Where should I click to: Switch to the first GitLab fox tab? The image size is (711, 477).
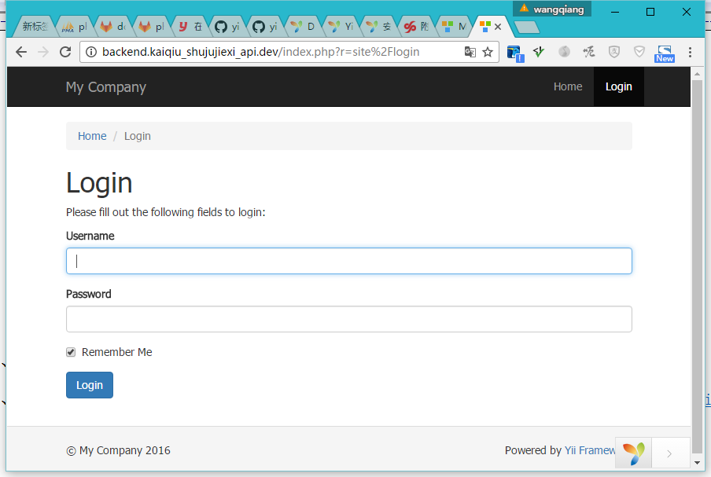113,27
